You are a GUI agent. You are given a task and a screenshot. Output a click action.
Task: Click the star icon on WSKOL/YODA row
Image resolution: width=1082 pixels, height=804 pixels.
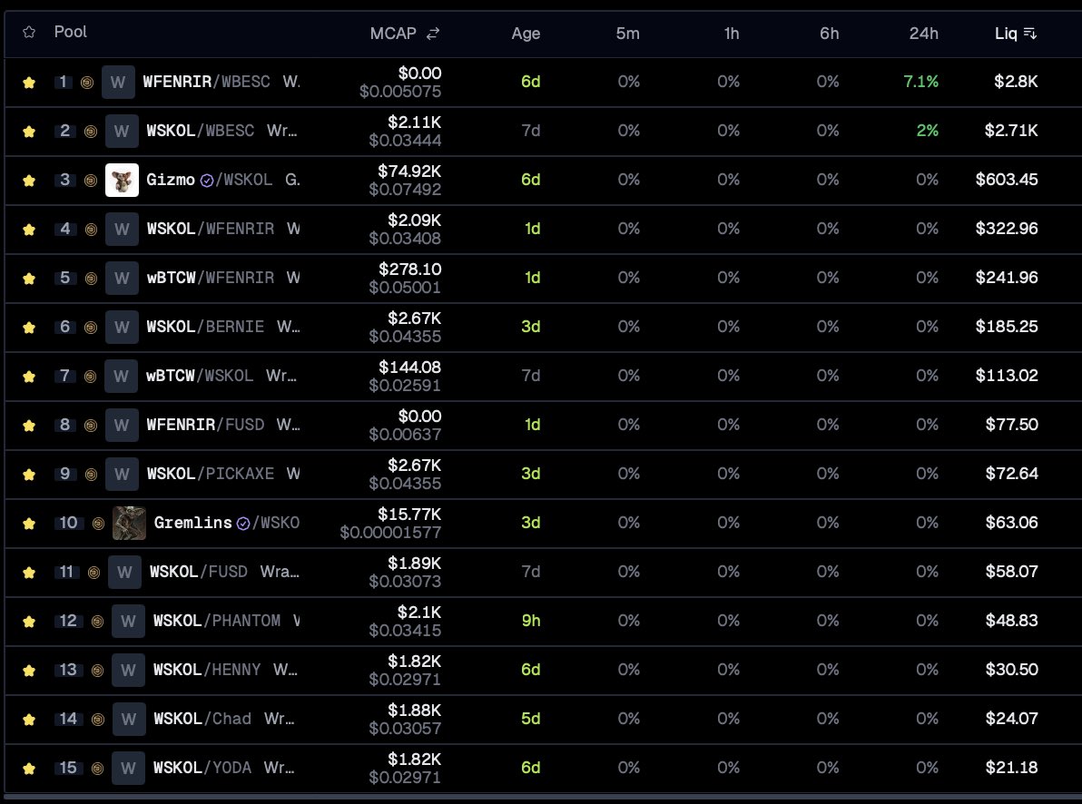(29, 768)
